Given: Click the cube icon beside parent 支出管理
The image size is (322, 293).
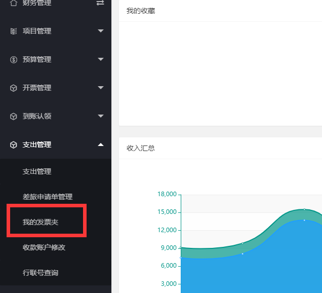Looking at the screenshot, I should pos(14,145).
